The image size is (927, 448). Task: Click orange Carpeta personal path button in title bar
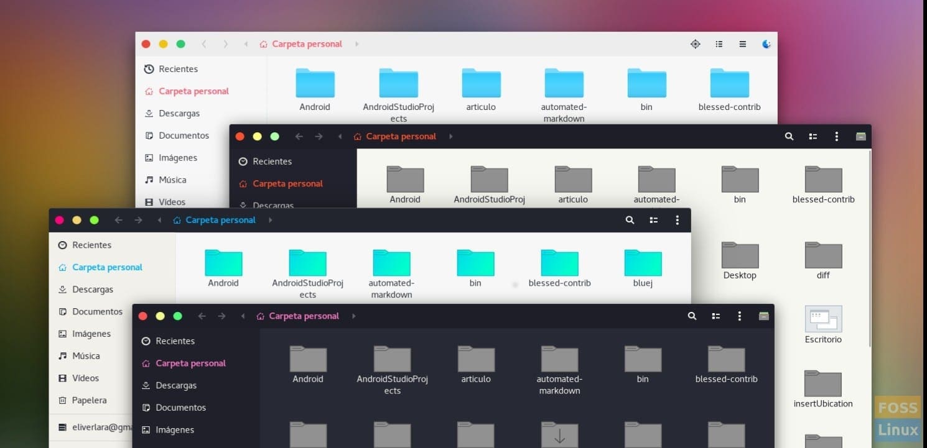tap(395, 136)
